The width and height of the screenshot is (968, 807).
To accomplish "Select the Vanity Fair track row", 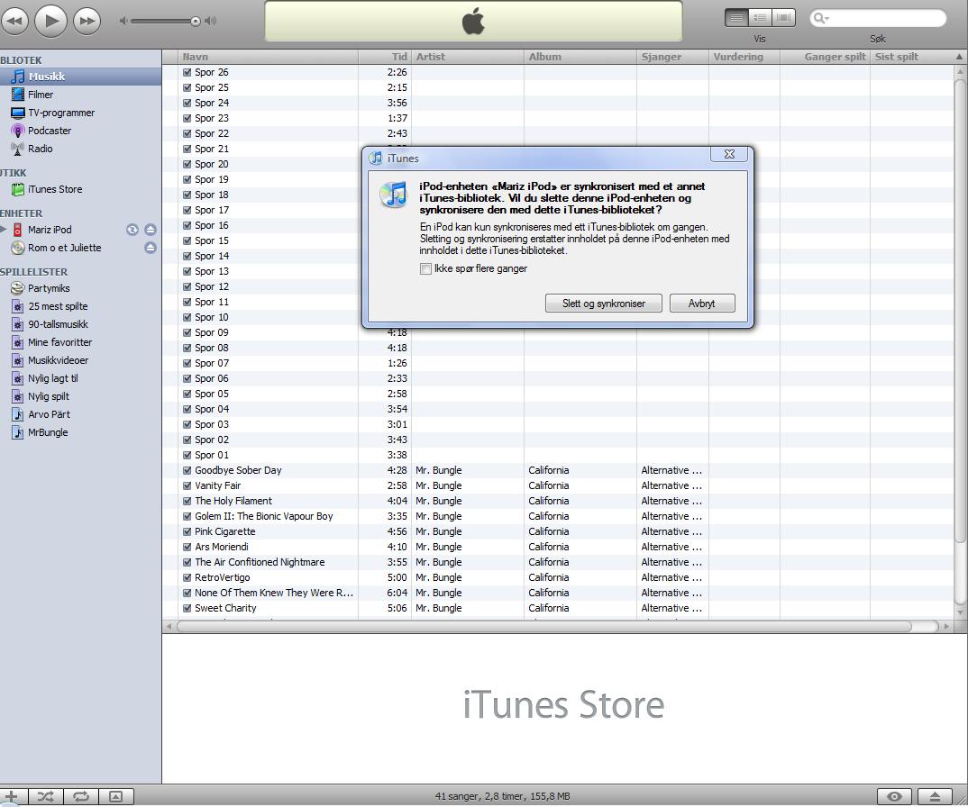I will pyautogui.click(x=559, y=485).
